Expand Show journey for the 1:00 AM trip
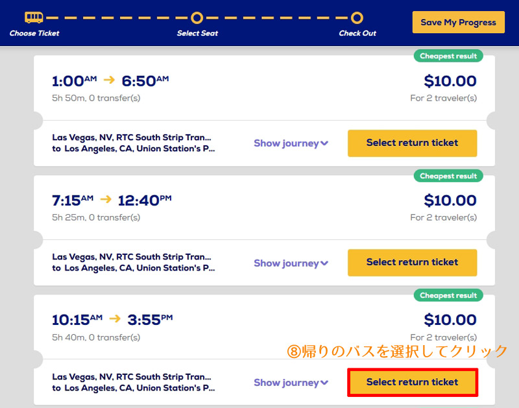 pos(291,143)
